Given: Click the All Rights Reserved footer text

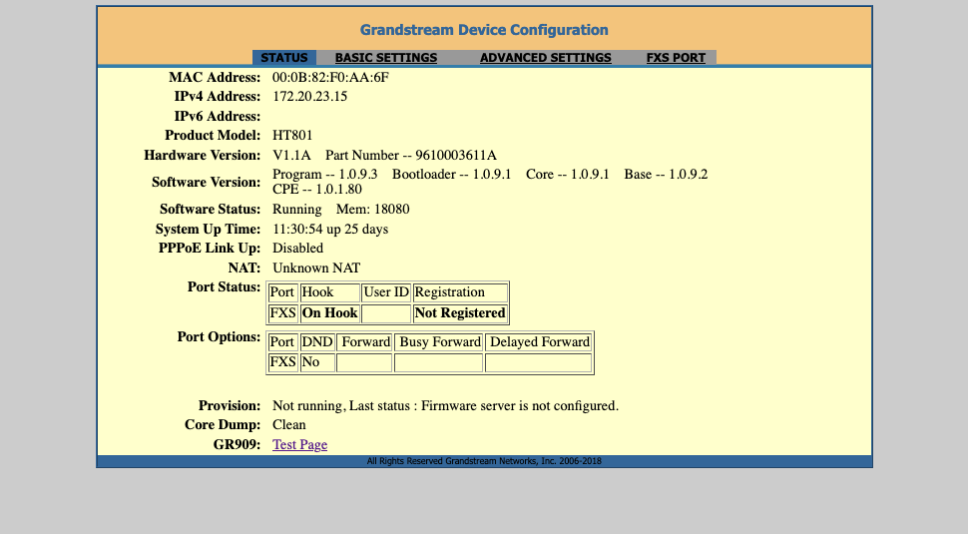Looking at the screenshot, I should click(484, 461).
